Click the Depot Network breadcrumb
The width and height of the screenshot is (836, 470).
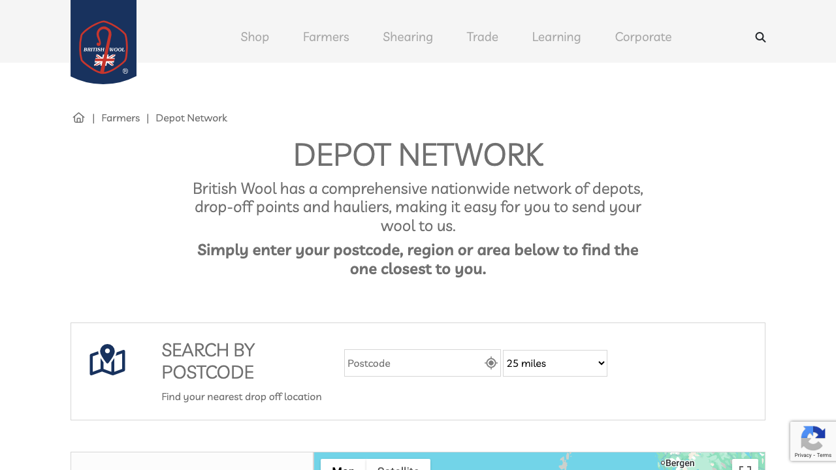191,117
